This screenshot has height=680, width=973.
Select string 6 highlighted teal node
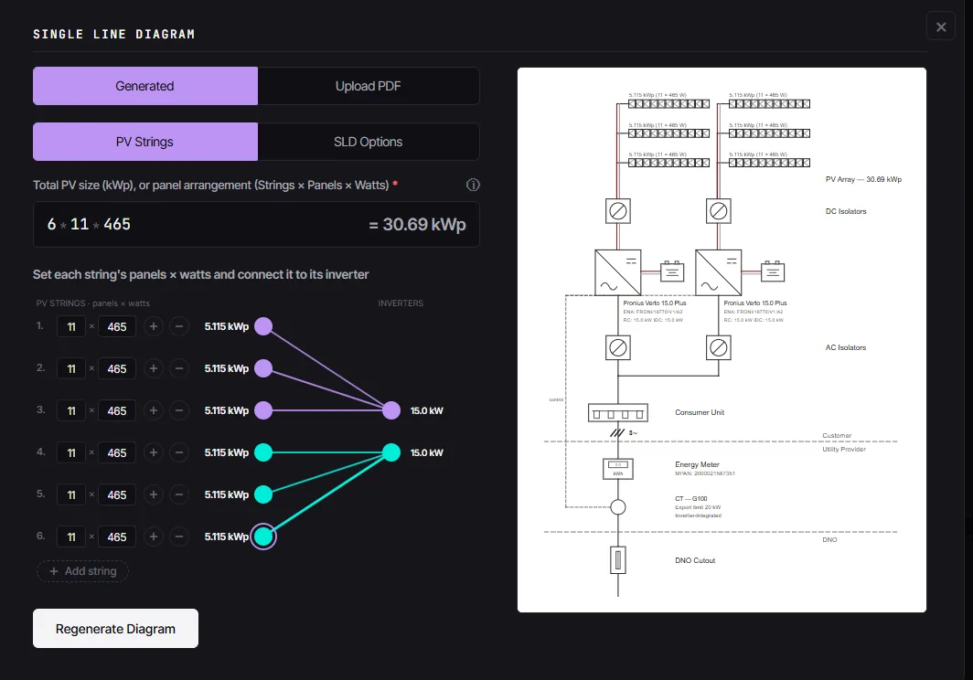tap(263, 537)
